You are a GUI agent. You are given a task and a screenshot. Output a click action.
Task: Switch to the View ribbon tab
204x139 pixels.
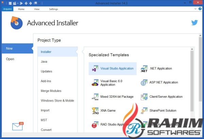click(x=37, y=9)
